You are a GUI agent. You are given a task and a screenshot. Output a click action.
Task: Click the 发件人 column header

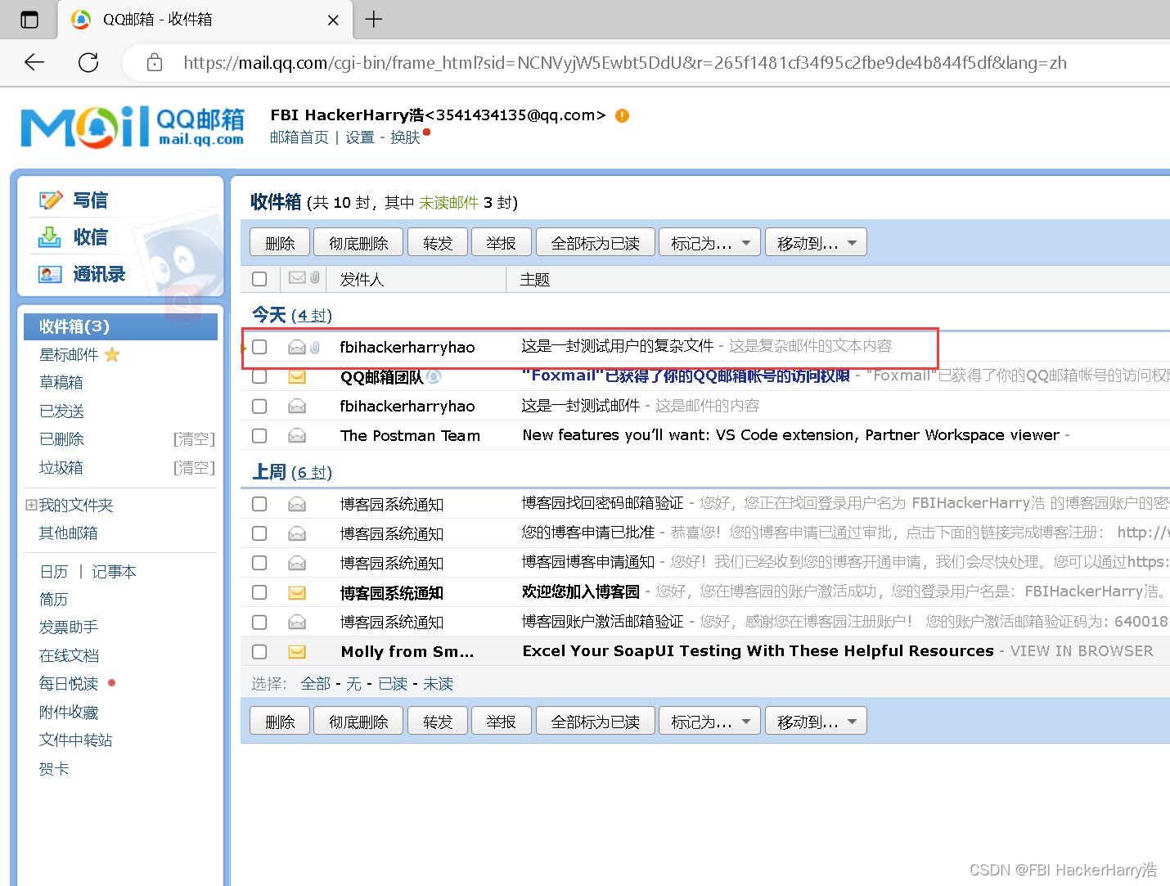[x=362, y=279]
